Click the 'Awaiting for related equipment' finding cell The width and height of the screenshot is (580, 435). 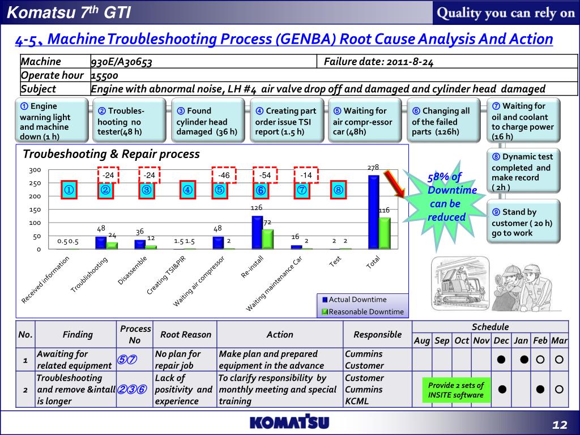(76, 360)
